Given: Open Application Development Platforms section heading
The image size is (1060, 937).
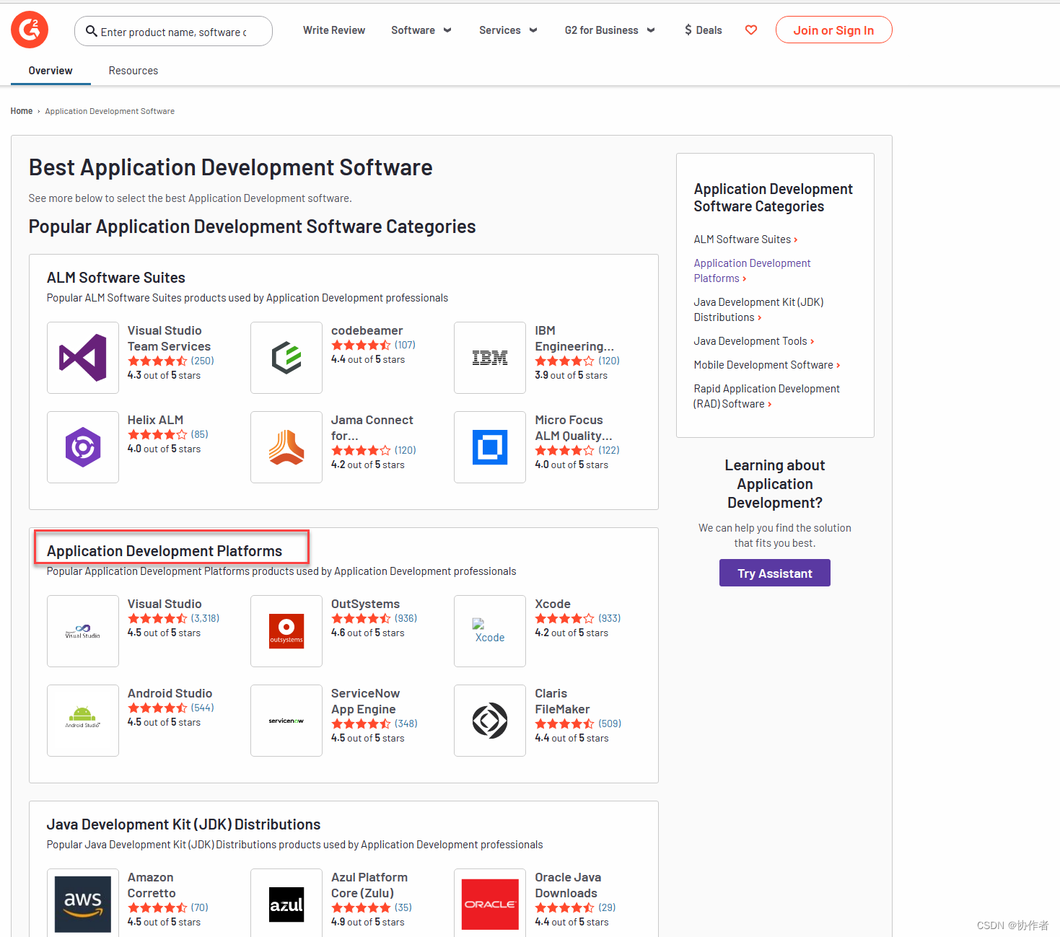Looking at the screenshot, I should pos(165,551).
